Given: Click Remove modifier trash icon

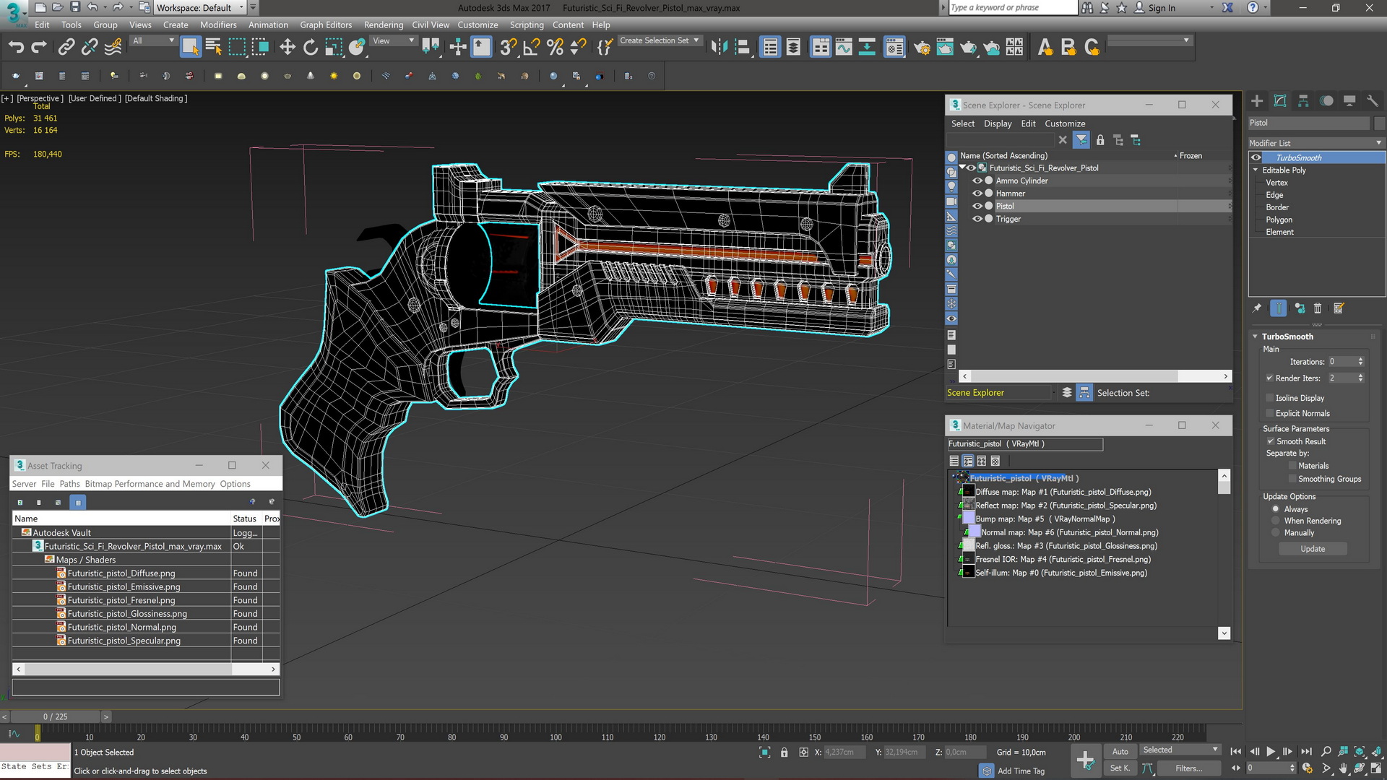Looking at the screenshot, I should 1318,308.
